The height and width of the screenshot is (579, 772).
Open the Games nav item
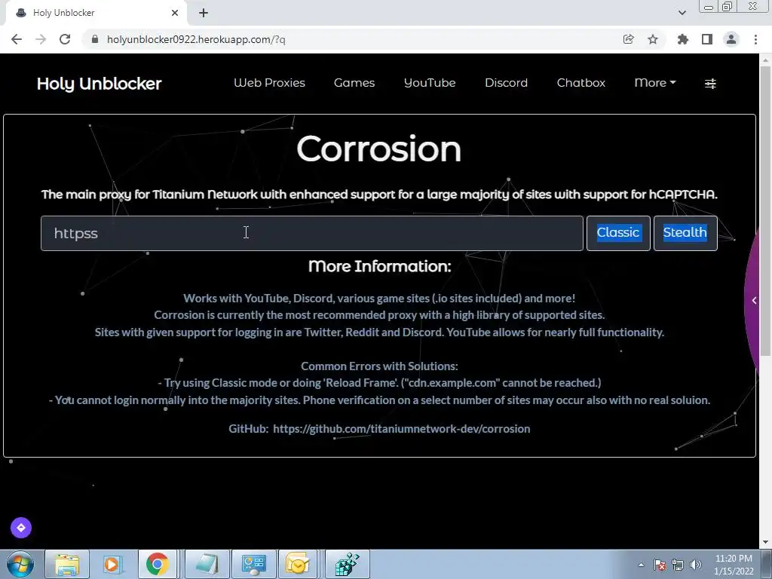tap(354, 83)
